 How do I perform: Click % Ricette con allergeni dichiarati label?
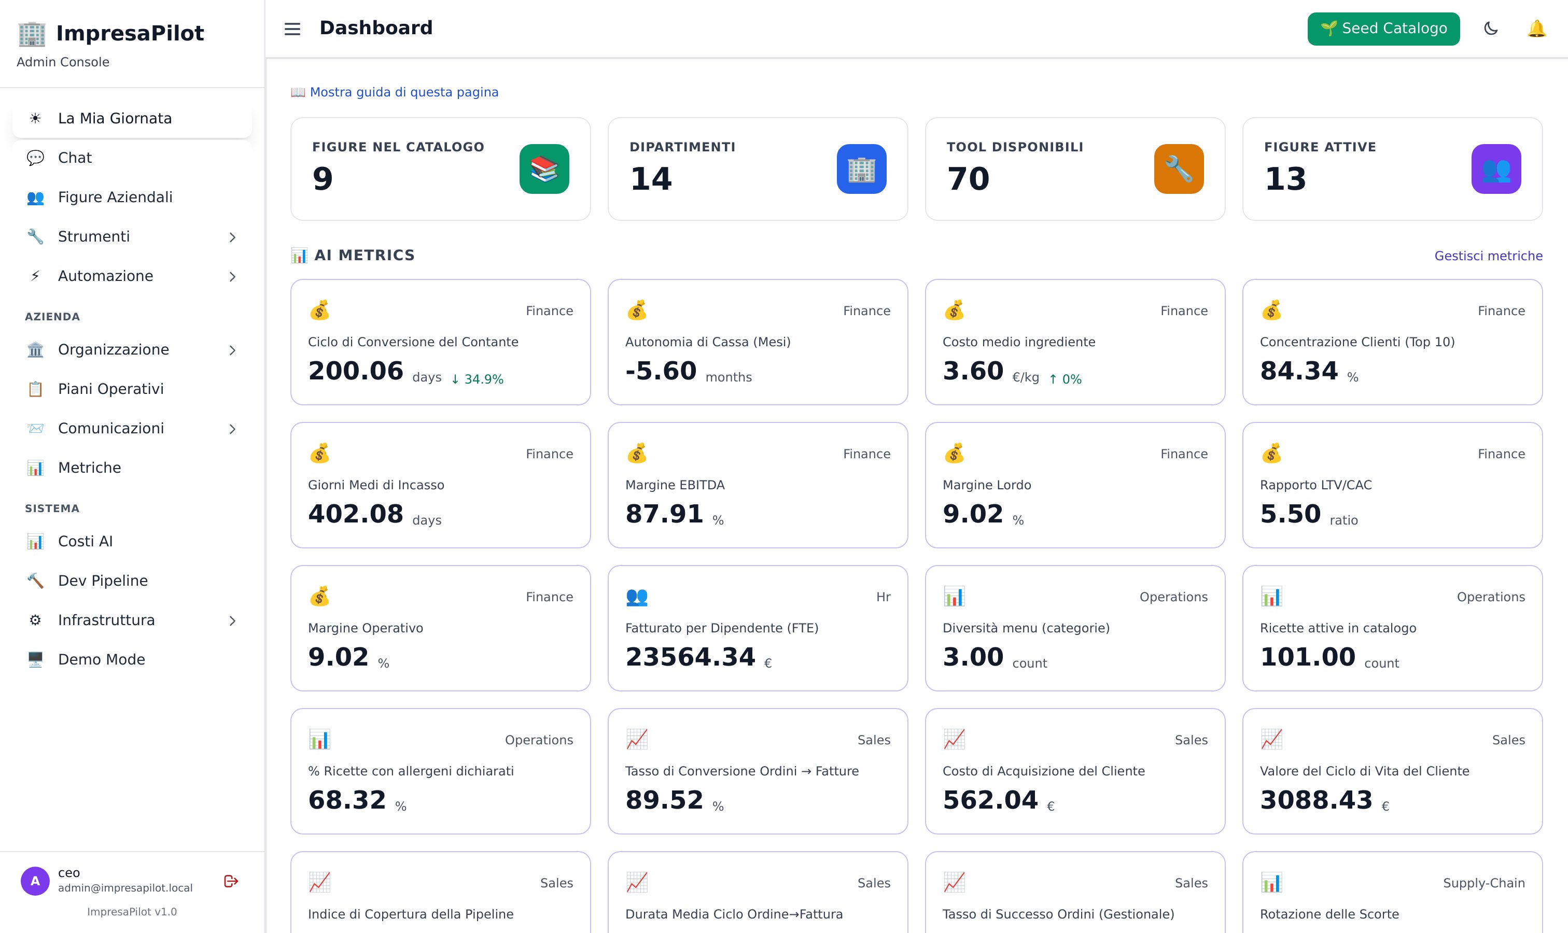tap(411, 771)
